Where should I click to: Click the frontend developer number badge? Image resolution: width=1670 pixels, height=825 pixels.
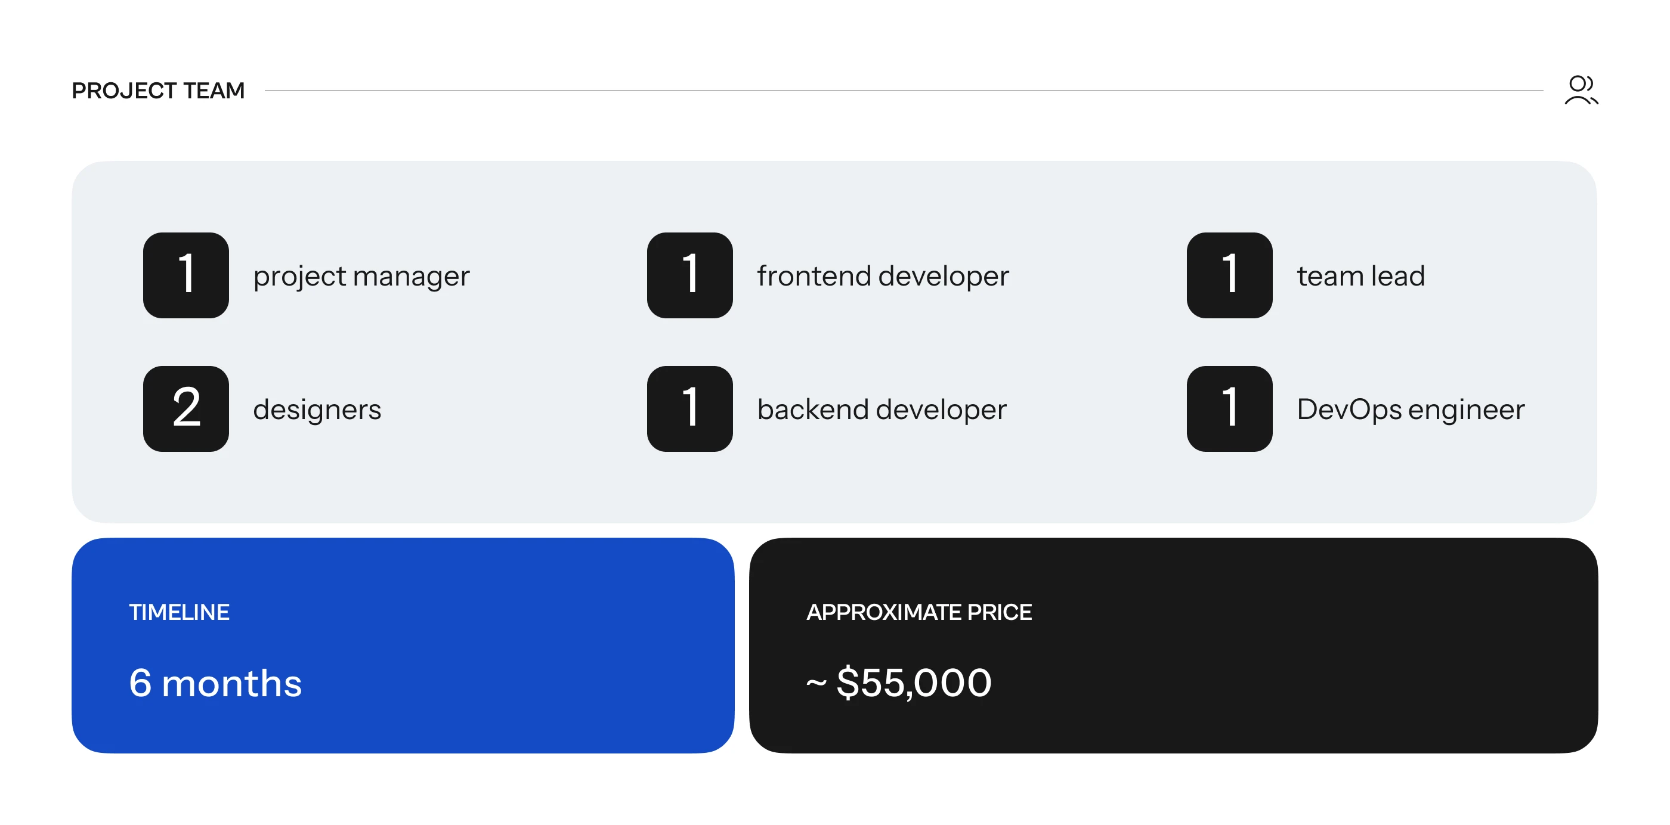(689, 275)
